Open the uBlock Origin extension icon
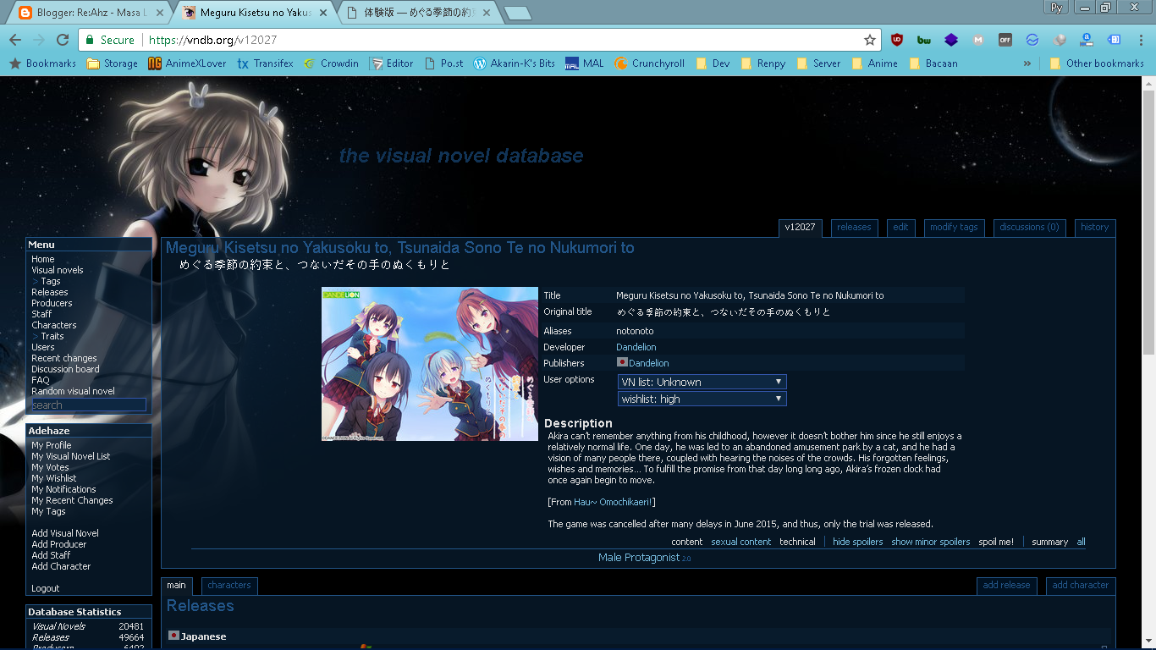Viewport: 1156px width, 650px height. [897, 40]
